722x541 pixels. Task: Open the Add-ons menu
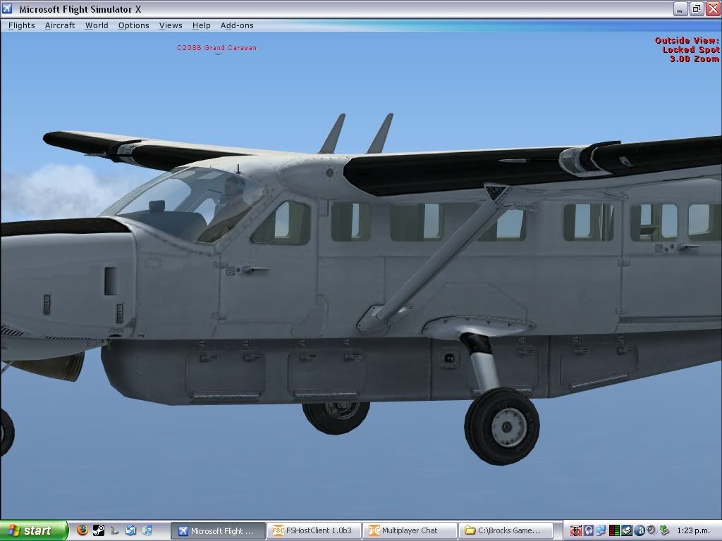click(x=237, y=25)
